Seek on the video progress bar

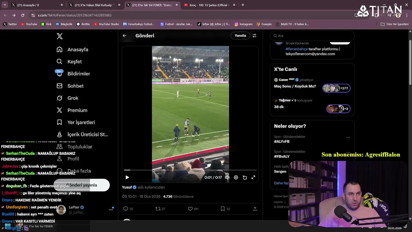coord(190,170)
